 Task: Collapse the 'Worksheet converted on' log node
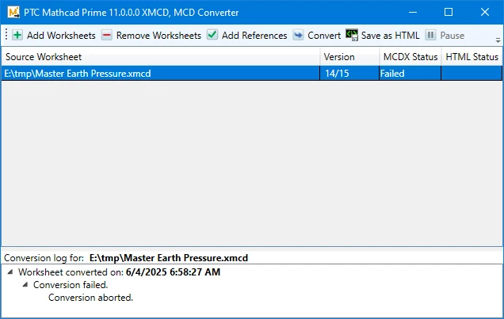pos(10,272)
